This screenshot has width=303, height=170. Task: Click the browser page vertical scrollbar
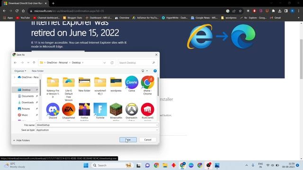301,59
